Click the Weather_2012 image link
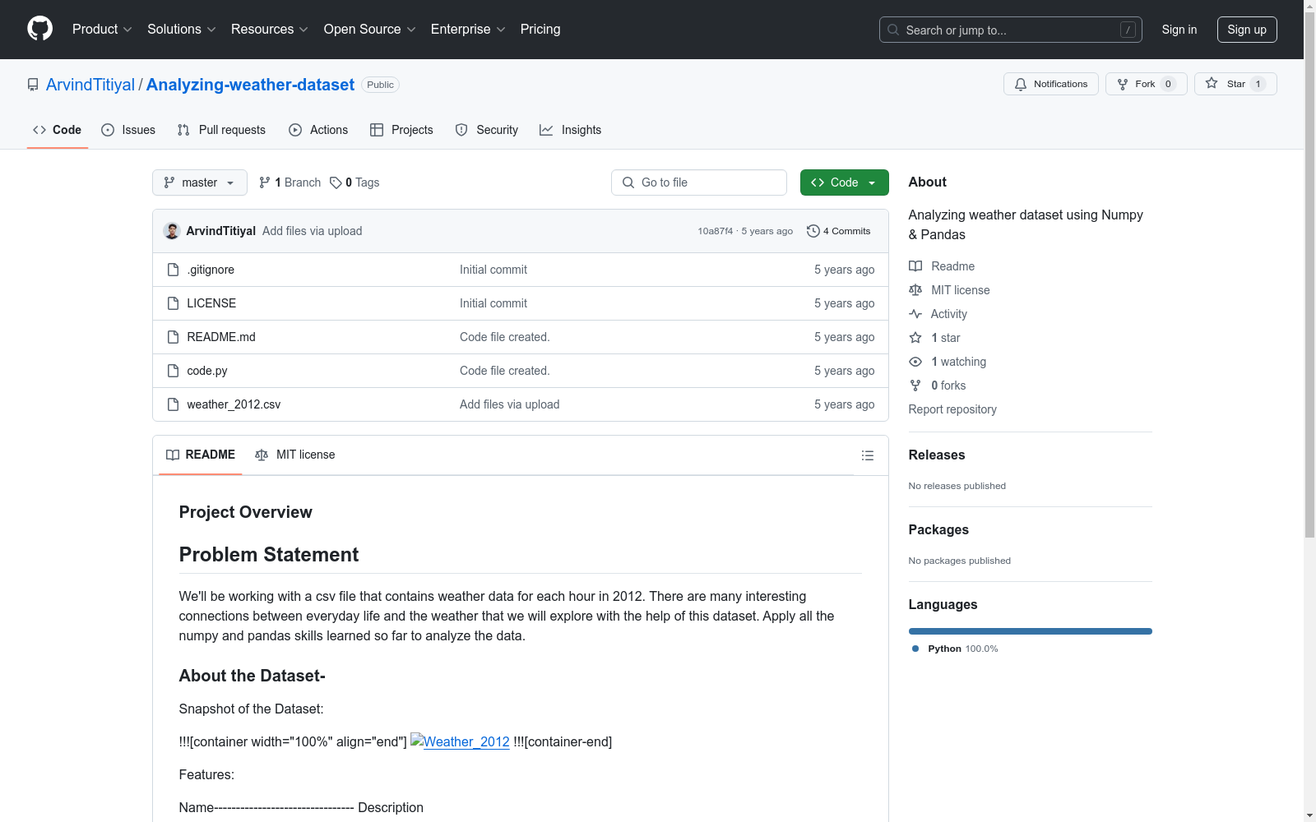This screenshot has width=1316, height=822. [x=460, y=741]
